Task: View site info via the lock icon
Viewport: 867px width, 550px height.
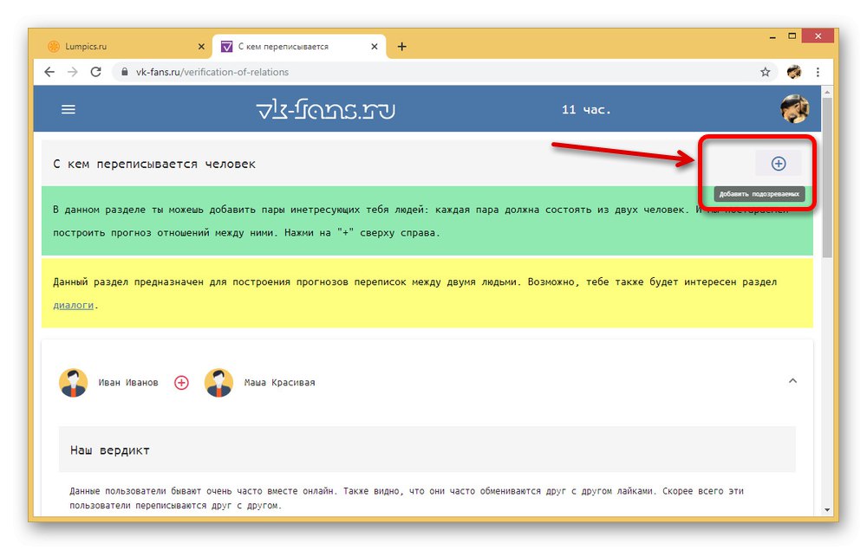Action: (124, 72)
